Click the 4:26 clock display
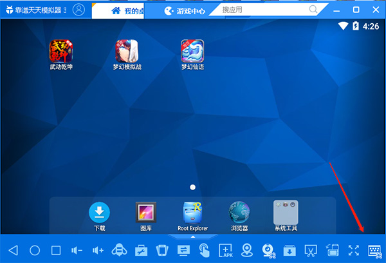 pyautogui.click(x=371, y=26)
